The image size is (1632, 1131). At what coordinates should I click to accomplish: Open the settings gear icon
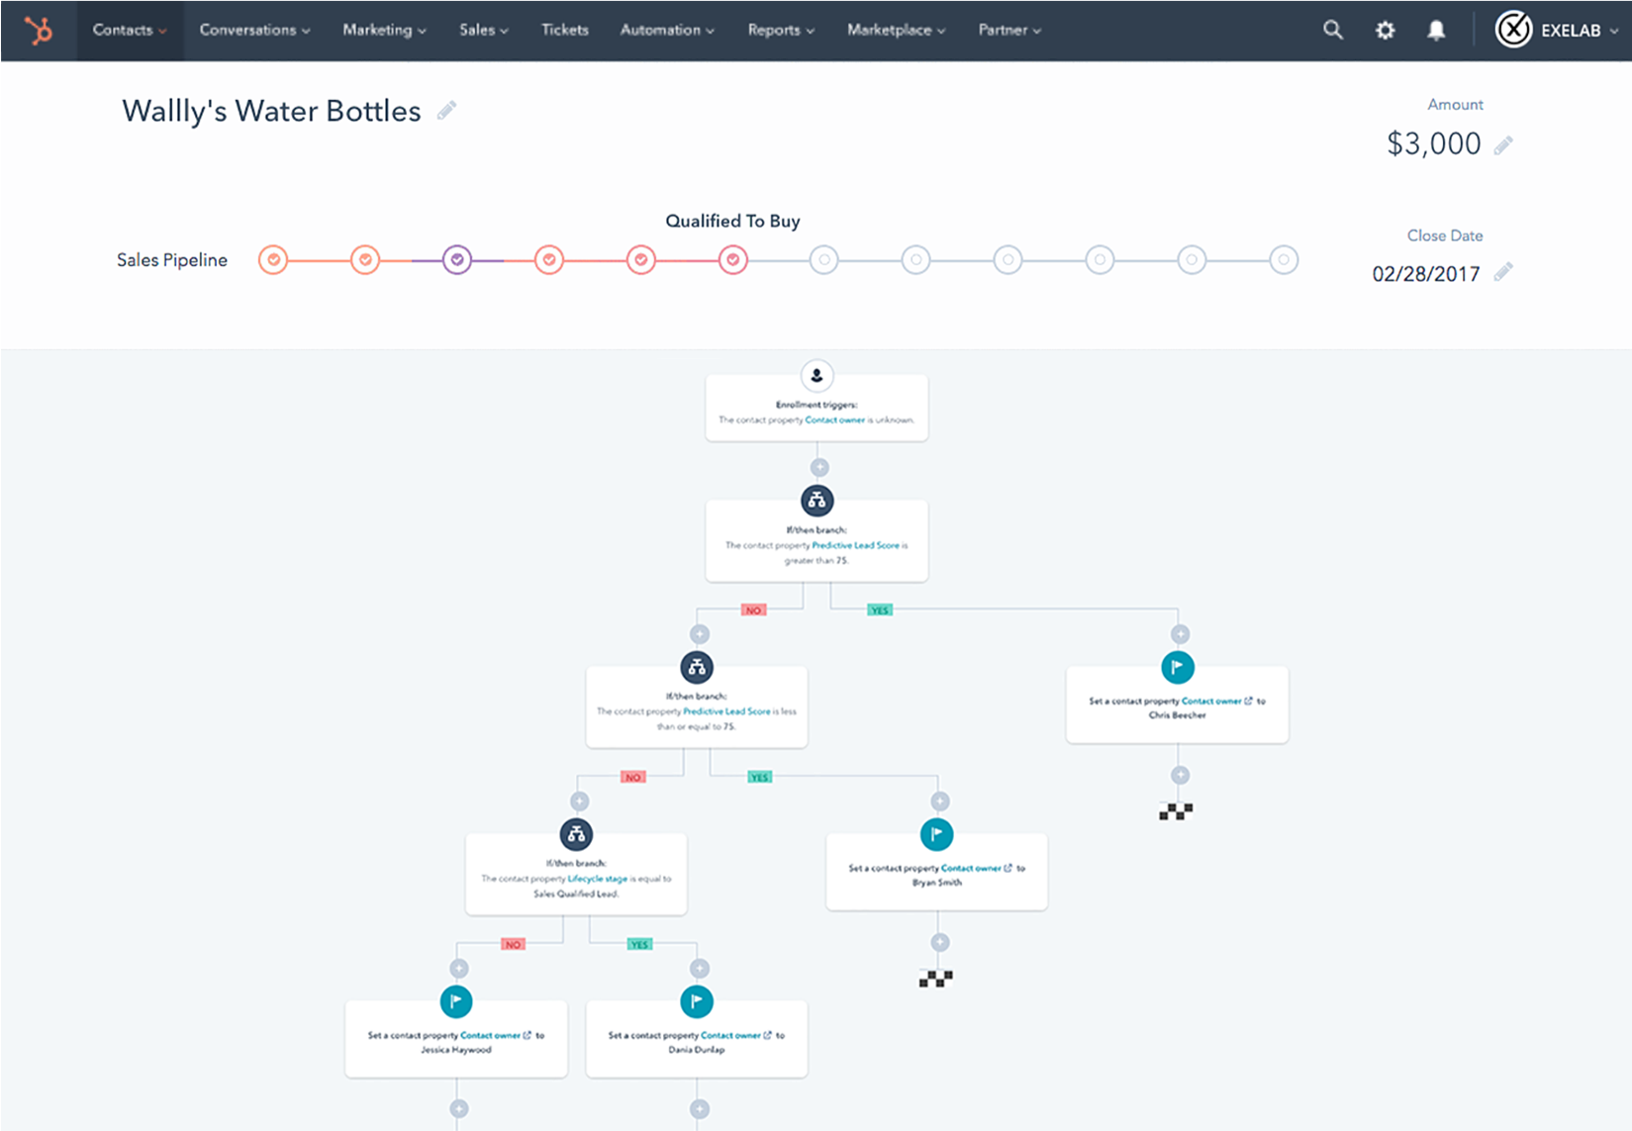pyautogui.click(x=1386, y=31)
